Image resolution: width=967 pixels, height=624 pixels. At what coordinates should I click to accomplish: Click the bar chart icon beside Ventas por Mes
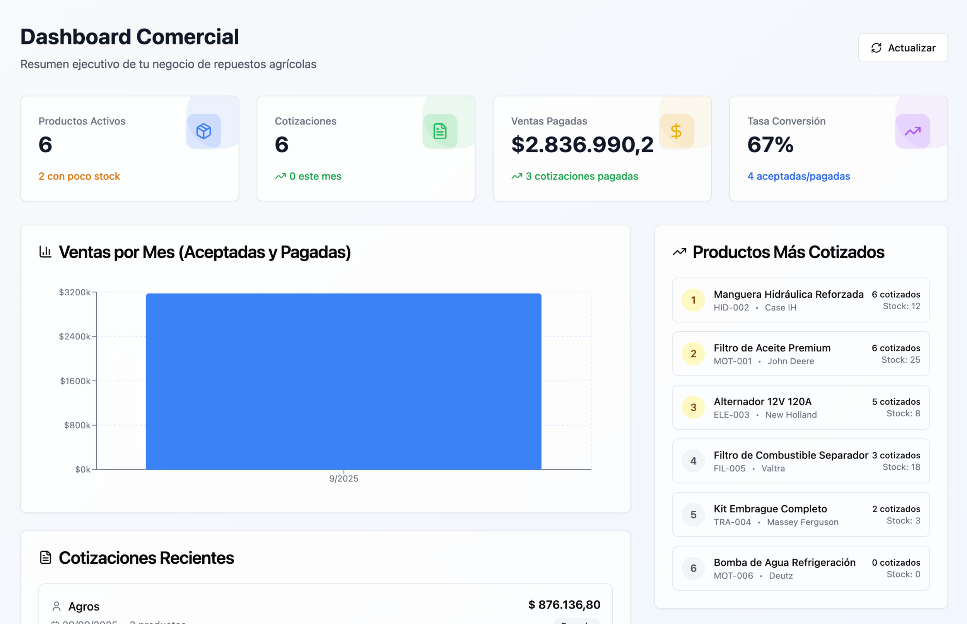(45, 252)
